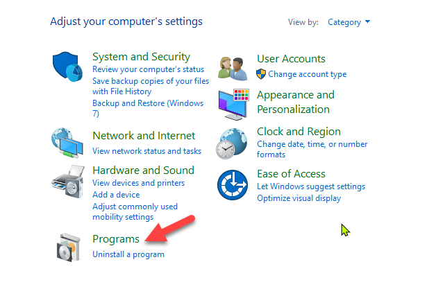
Task: Open Save backup copies with File History
Action: click(150, 86)
